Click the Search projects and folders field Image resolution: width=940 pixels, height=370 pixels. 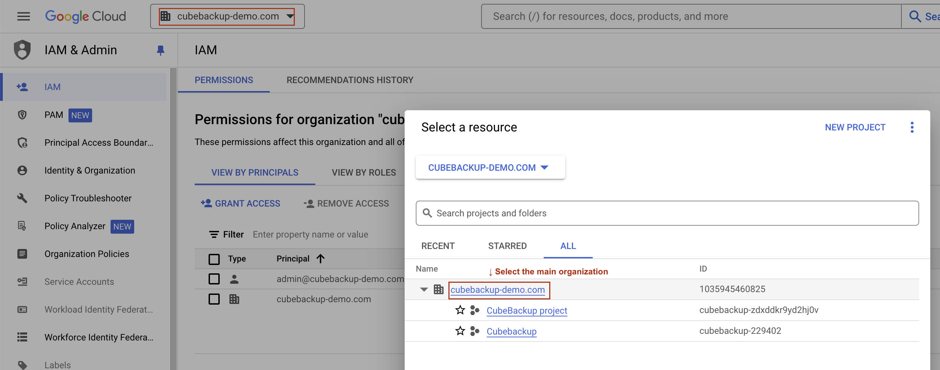click(667, 214)
